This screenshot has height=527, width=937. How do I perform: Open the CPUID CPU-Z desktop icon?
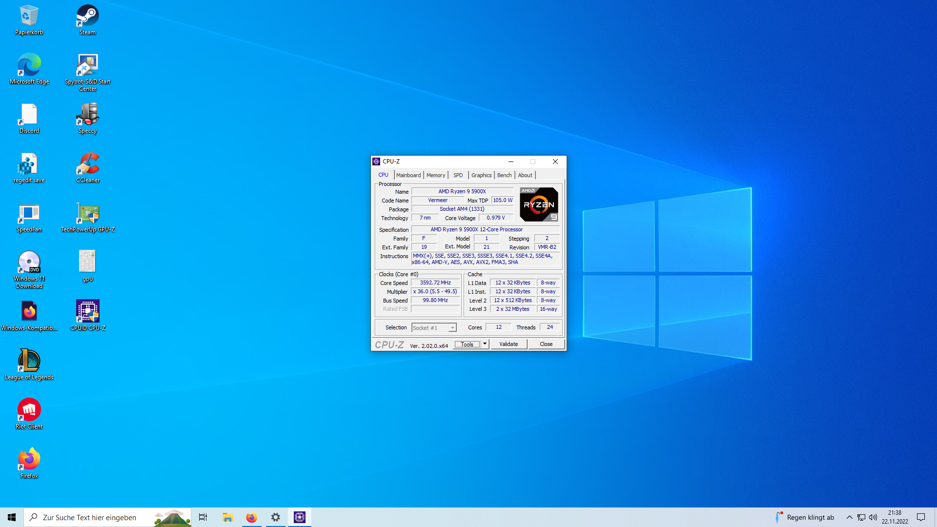click(87, 315)
